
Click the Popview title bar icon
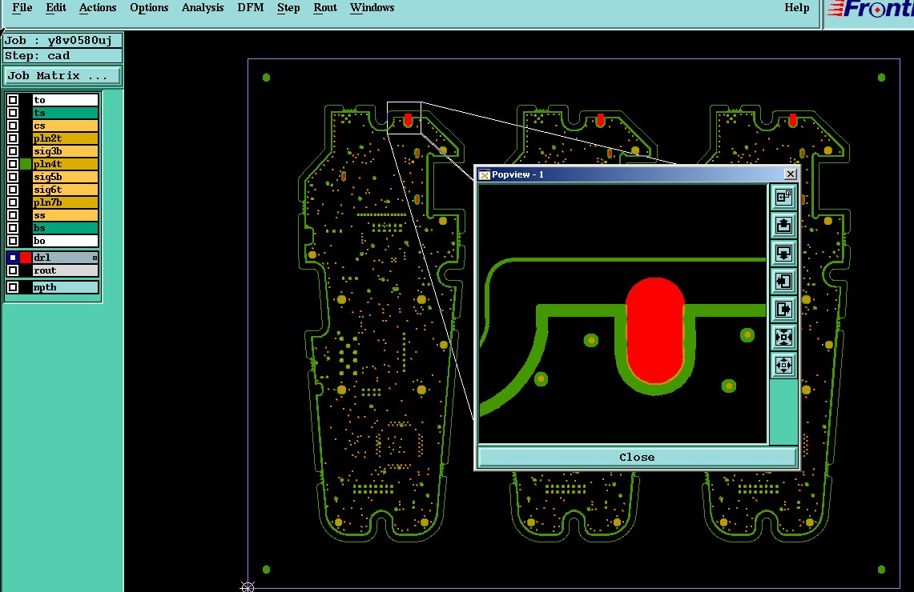(x=484, y=174)
